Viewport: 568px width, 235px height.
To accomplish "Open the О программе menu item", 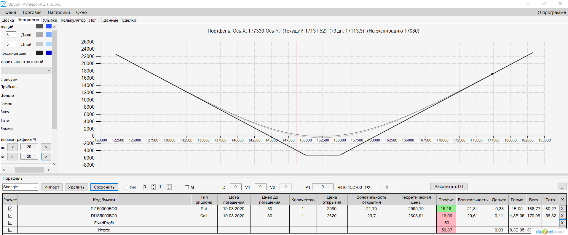I will coord(552,12).
